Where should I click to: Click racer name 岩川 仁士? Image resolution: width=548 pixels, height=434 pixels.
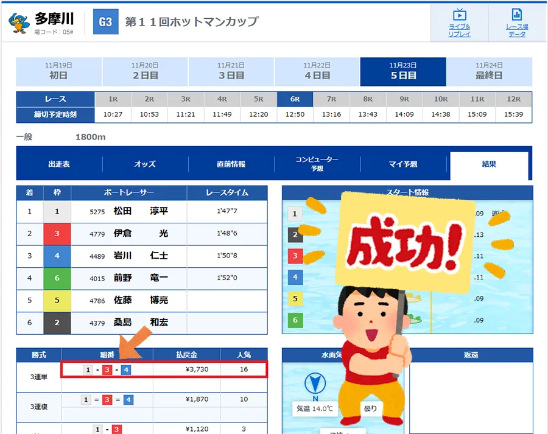click(x=140, y=256)
